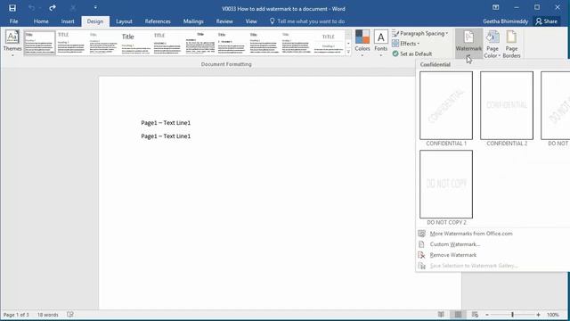Image resolution: width=570 pixels, height=321 pixels.
Task: Click the Page 1 of 3 status indicator
Action: [16, 315]
